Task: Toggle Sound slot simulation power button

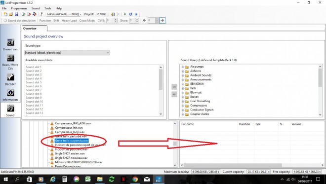Action: pyautogui.click(x=20, y=21)
